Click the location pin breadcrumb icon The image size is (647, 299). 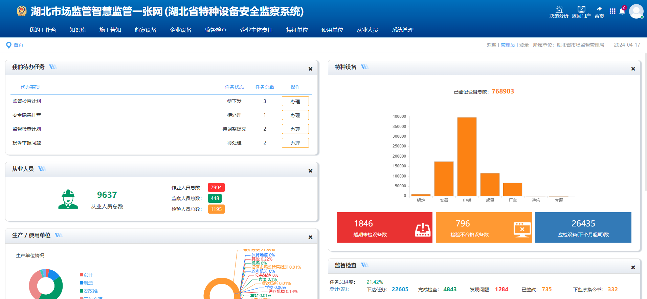click(x=9, y=45)
